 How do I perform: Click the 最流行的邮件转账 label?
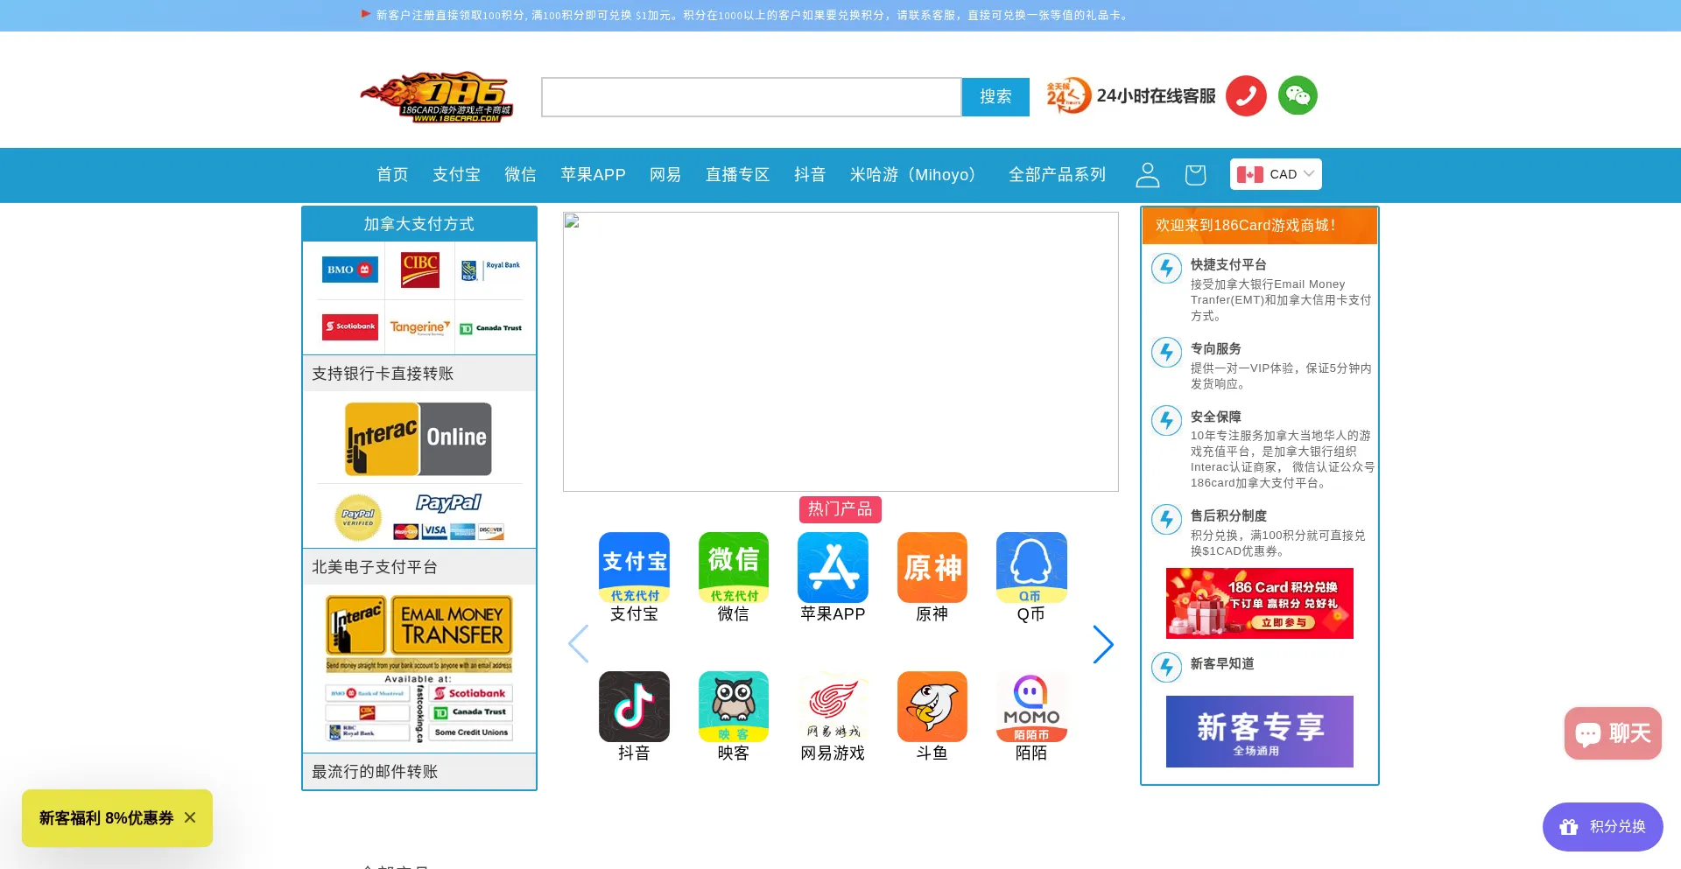tap(375, 772)
